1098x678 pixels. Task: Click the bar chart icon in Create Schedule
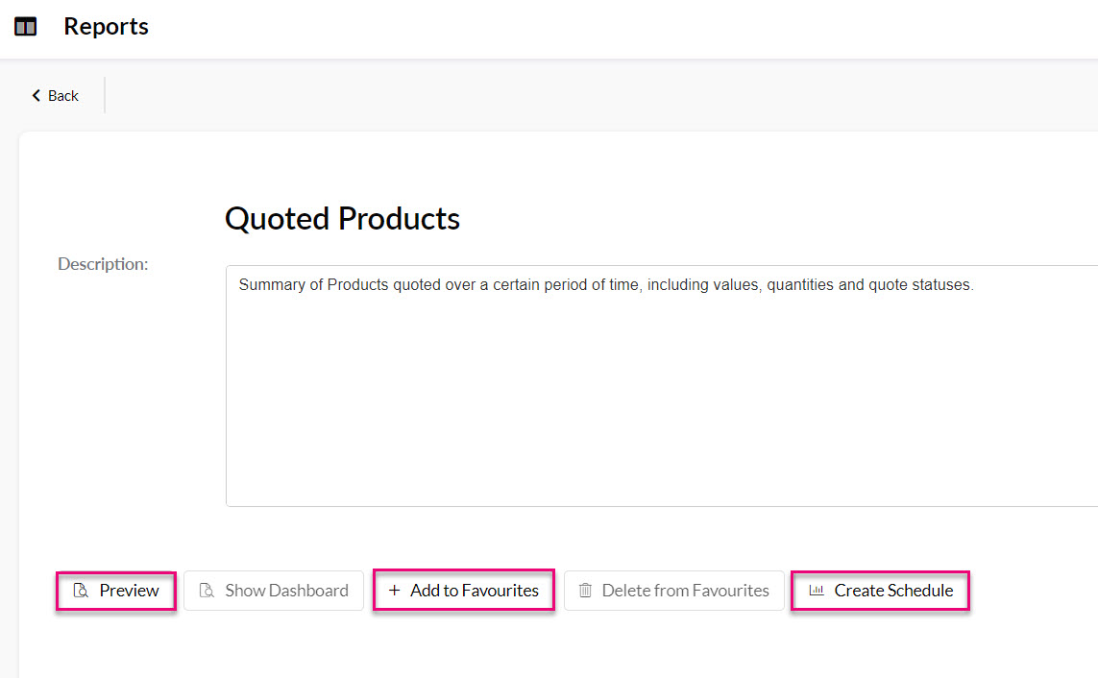pyautogui.click(x=817, y=591)
